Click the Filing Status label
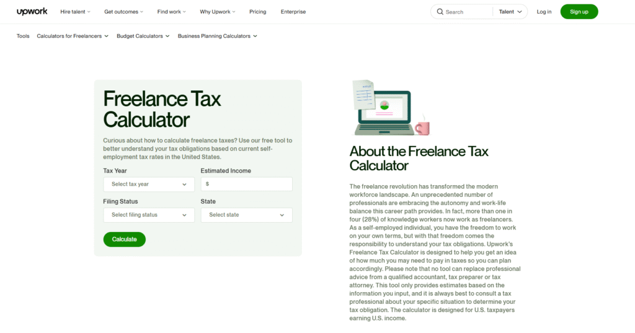 [x=120, y=201]
